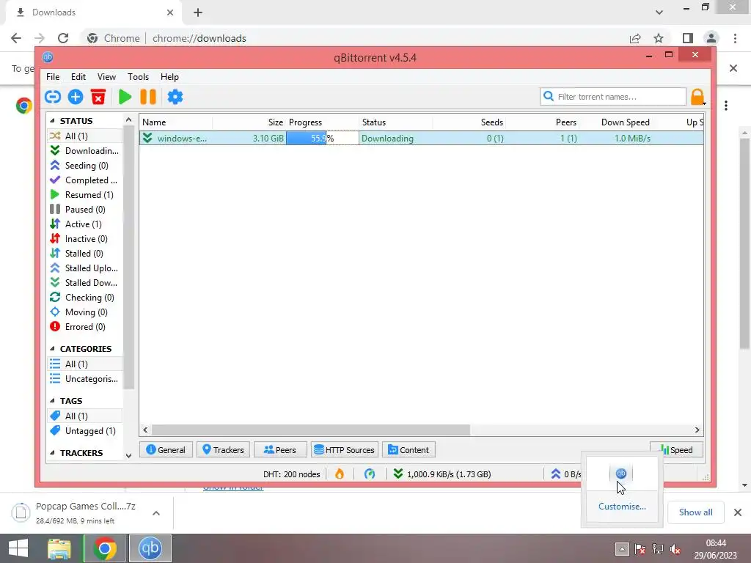
Task: Click the Windows Start button
Action: [18, 548]
